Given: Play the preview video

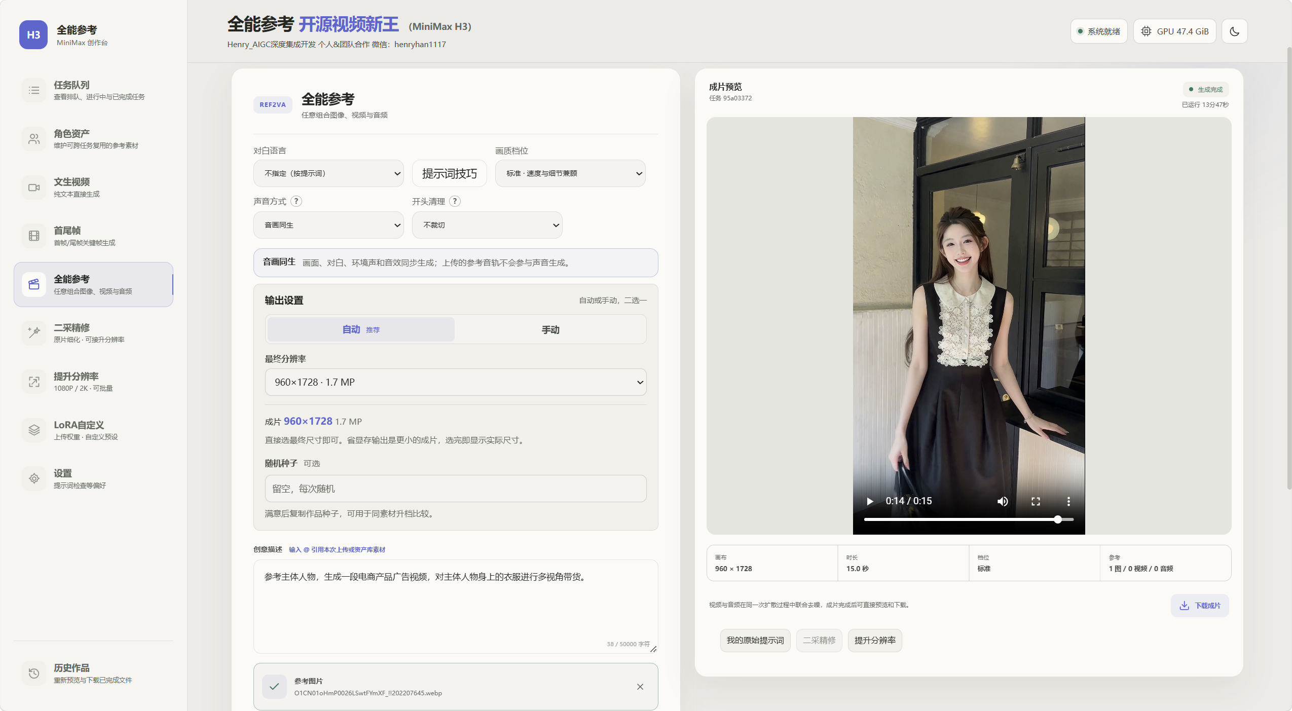Looking at the screenshot, I should 870,501.
